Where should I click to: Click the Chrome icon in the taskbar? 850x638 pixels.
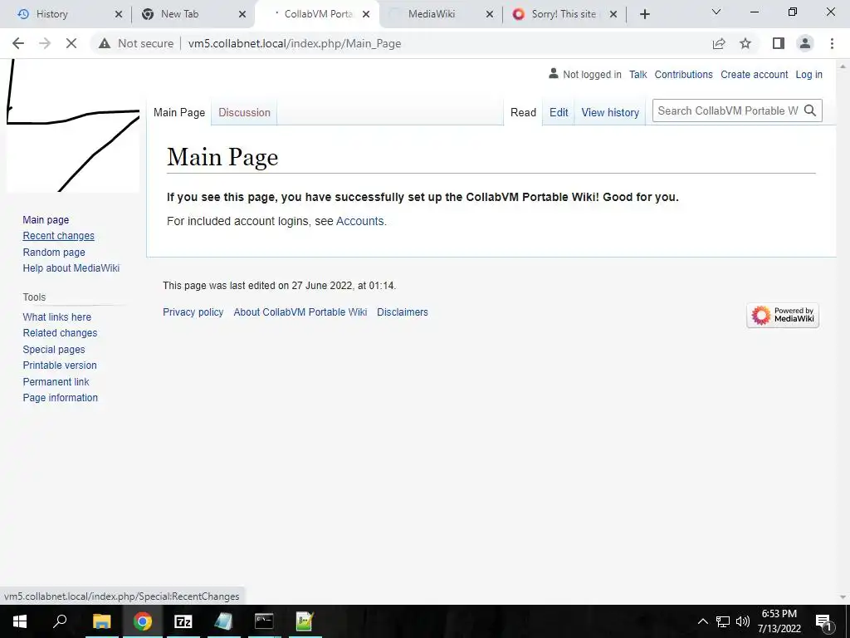coord(143,621)
